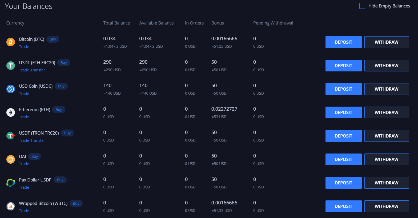Open Transfer link under USDT (TRON TRC20)
Screen dimensions: 418x218
coord(38,140)
